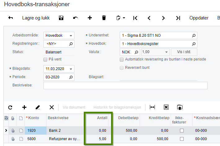Go to previous record icon
The width and height of the screenshot is (220, 146).
149,18
